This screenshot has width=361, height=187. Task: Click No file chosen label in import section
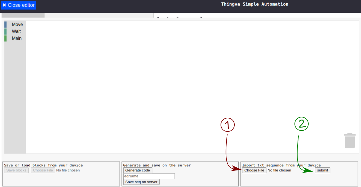279,170
